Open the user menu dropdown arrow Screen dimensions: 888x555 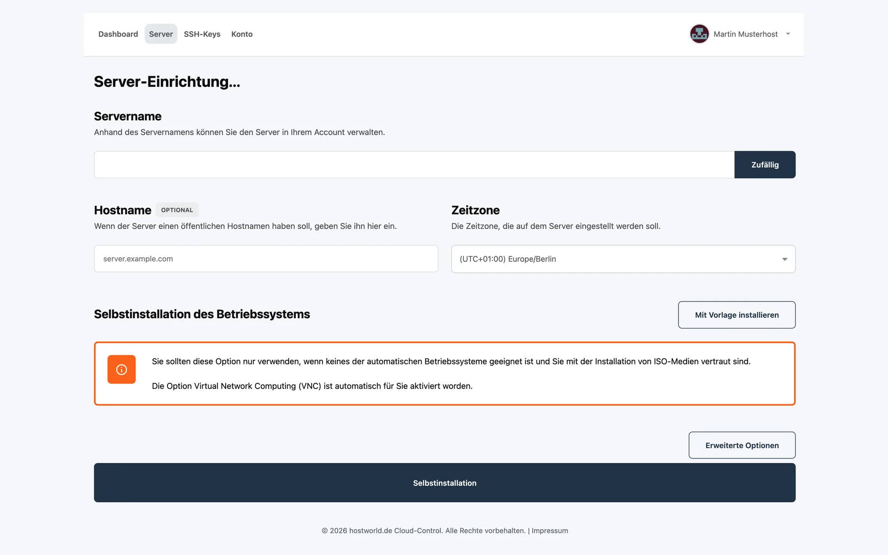(788, 34)
